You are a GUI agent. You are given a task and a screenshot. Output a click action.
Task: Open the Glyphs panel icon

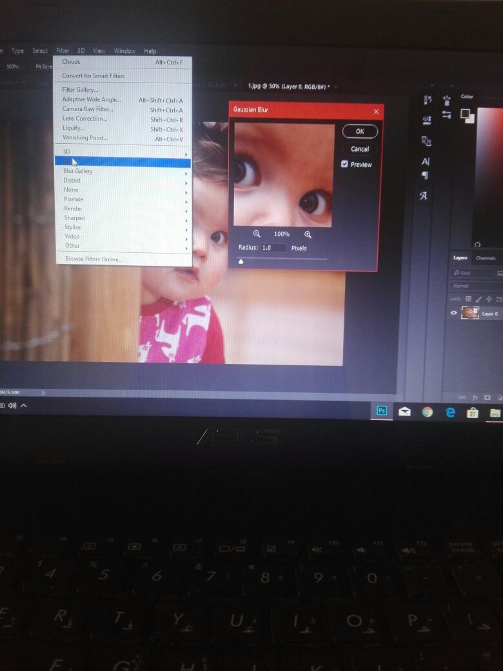point(424,196)
